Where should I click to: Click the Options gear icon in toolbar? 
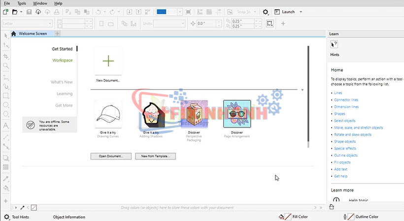click(266, 12)
